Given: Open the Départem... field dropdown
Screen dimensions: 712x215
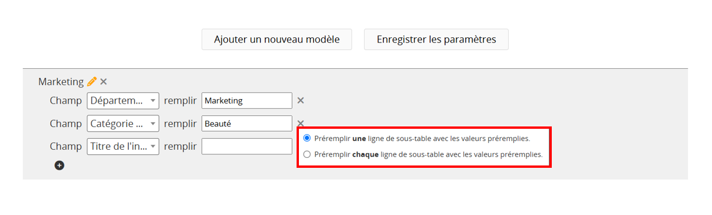Looking at the screenshot, I should coord(123,101).
